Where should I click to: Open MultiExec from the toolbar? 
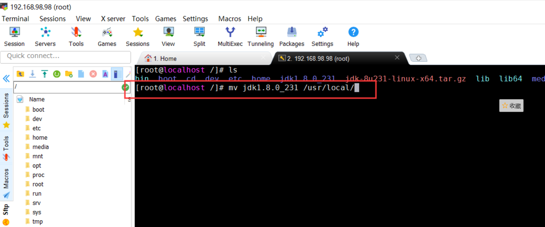pyautogui.click(x=230, y=37)
